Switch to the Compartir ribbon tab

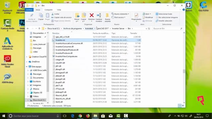pyautogui.click(x=49, y=10)
